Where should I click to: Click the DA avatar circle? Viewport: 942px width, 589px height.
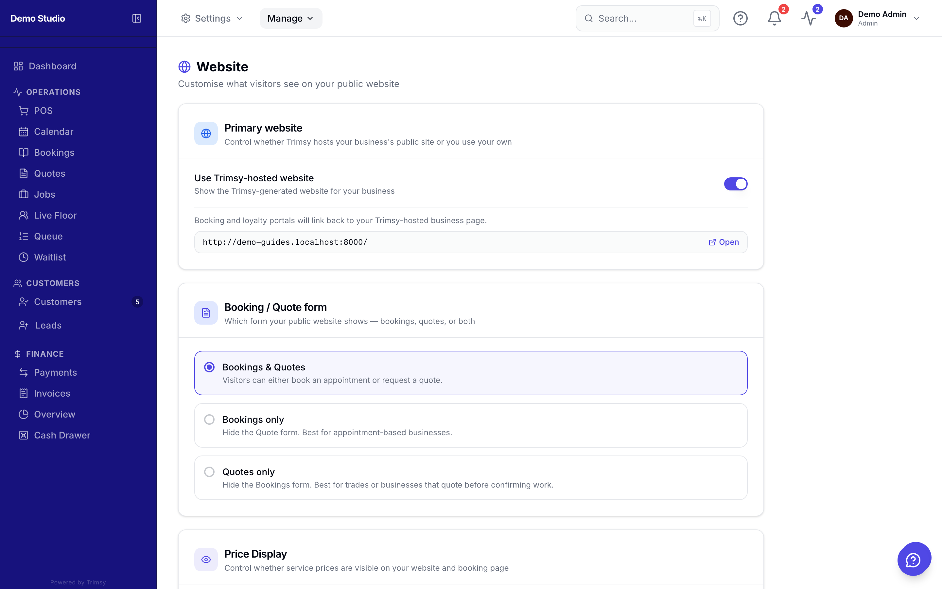pyautogui.click(x=844, y=18)
